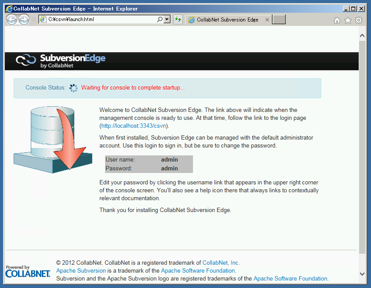The image size is (371, 288).
Task: Open a new blank tab
Action: (x=279, y=19)
